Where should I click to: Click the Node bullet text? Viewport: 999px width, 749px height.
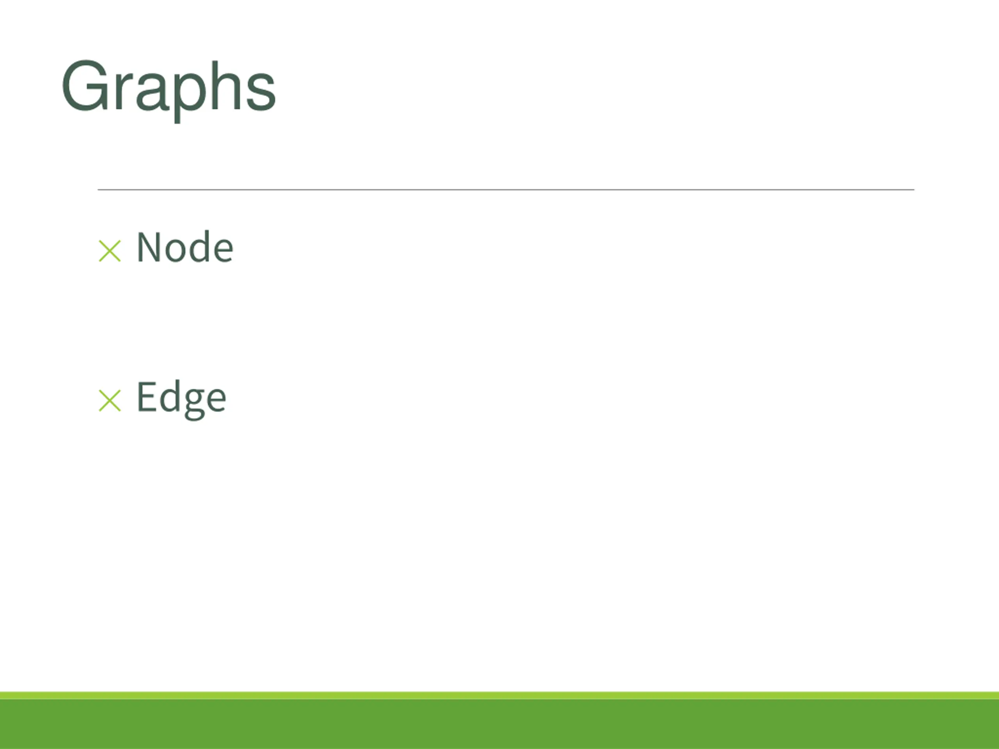click(185, 247)
